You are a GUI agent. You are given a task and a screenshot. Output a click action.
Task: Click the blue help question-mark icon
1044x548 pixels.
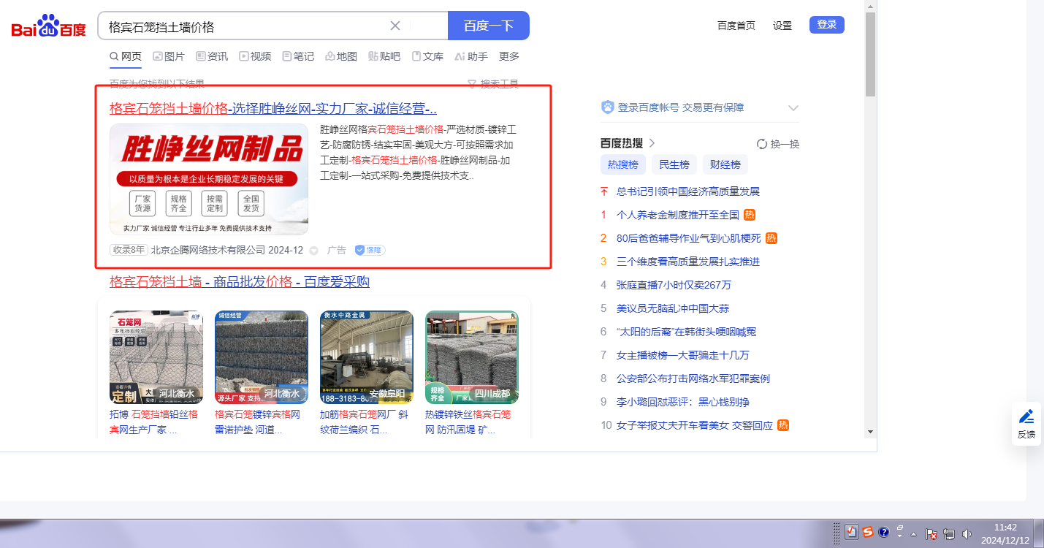click(883, 533)
